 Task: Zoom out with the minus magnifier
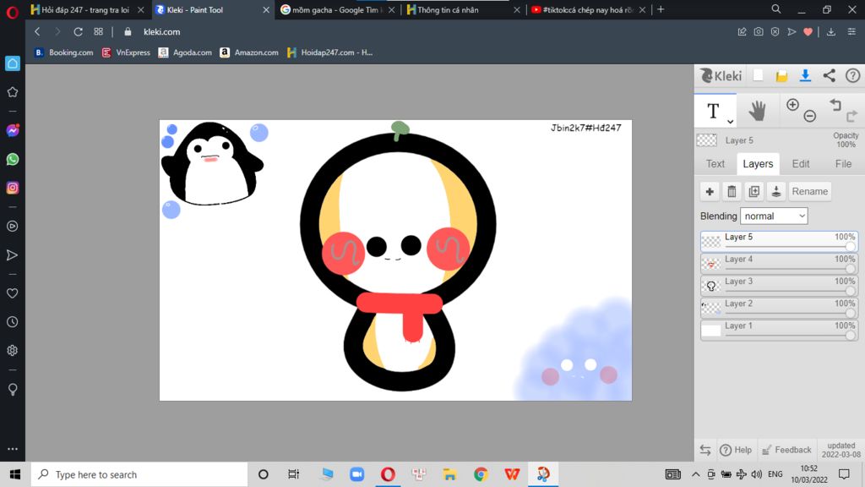pyautogui.click(x=809, y=116)
